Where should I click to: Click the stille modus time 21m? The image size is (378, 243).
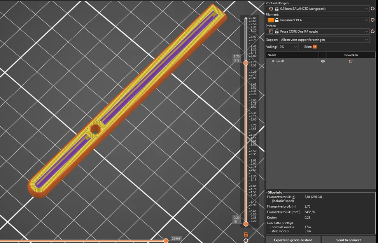point(308,231)
